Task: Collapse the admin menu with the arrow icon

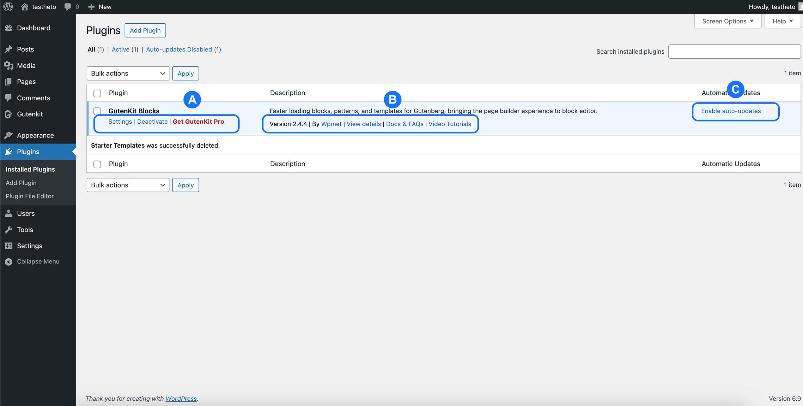Action: click(x=8, y=261)
